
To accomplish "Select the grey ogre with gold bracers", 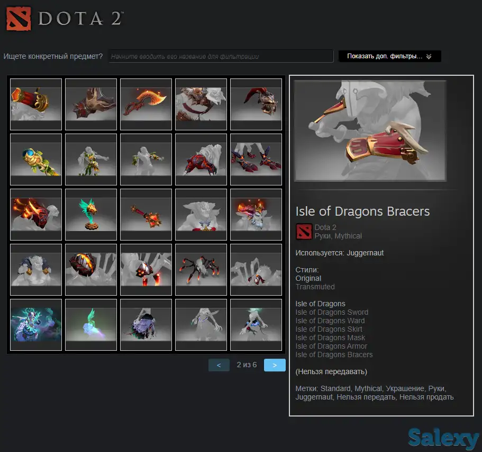I will click(x=36, y=269).
